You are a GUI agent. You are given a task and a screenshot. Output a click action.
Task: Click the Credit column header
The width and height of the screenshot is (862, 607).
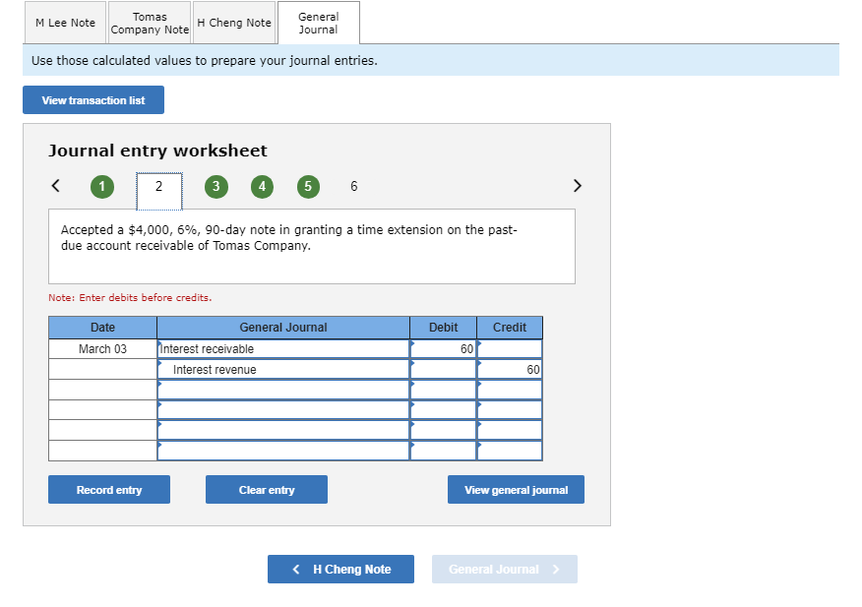click(510, 328)
